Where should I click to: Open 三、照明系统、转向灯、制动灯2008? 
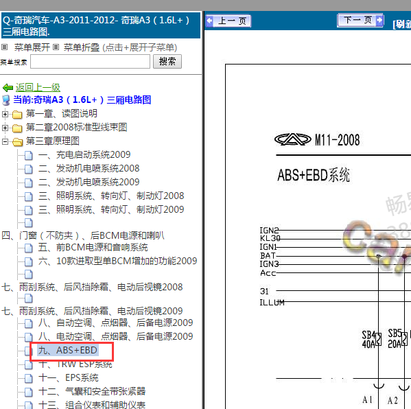click(111, 196)
